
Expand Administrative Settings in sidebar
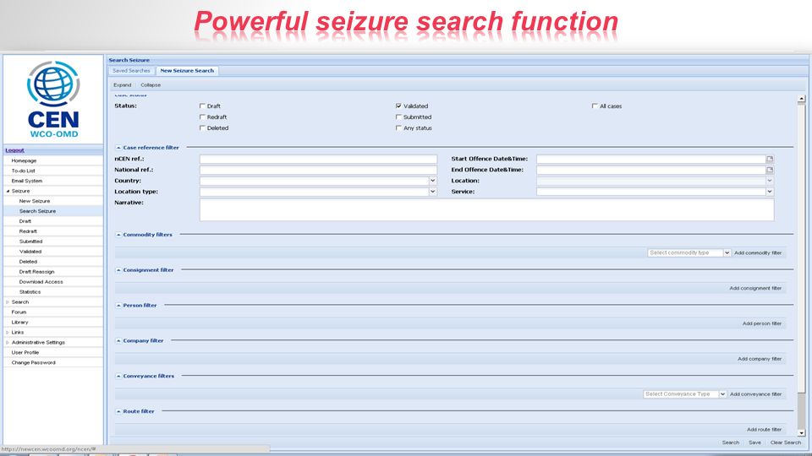[x=8, y=342]
